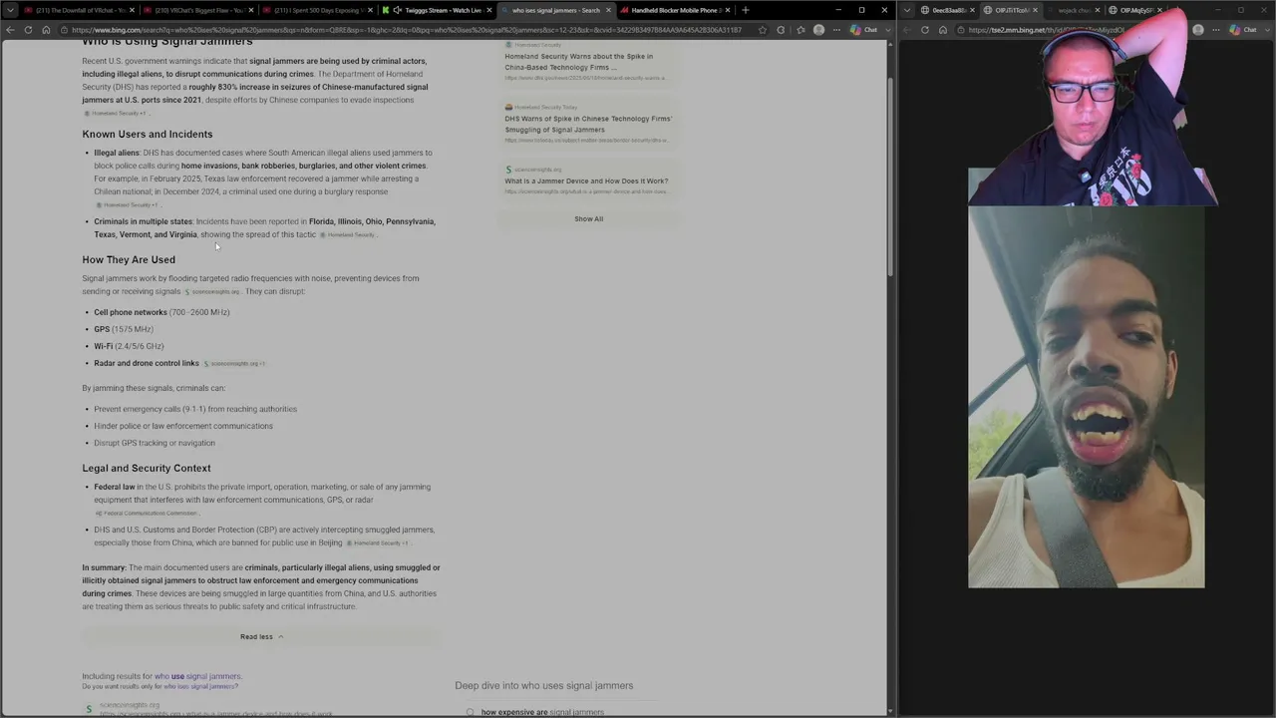
Task: Go back in the left browser window
Action: coord(10,30)
